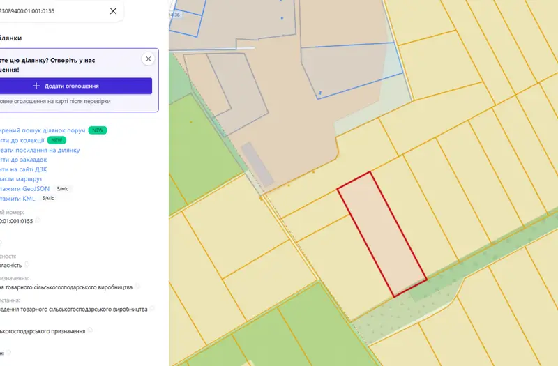Click the red-outlined selected parcel on the map
The image size is (558, 366).
[x=382, y=234]
